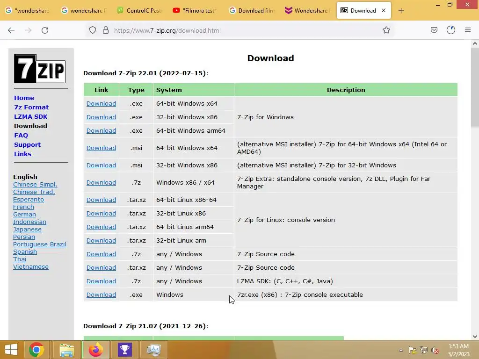Switch language to Spanish
Image resolution: width=479 pixels, height=359 pixels.
[x=25, y=251]
